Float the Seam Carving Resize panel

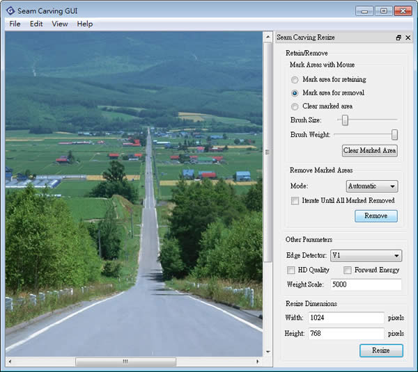click(398, 38)
